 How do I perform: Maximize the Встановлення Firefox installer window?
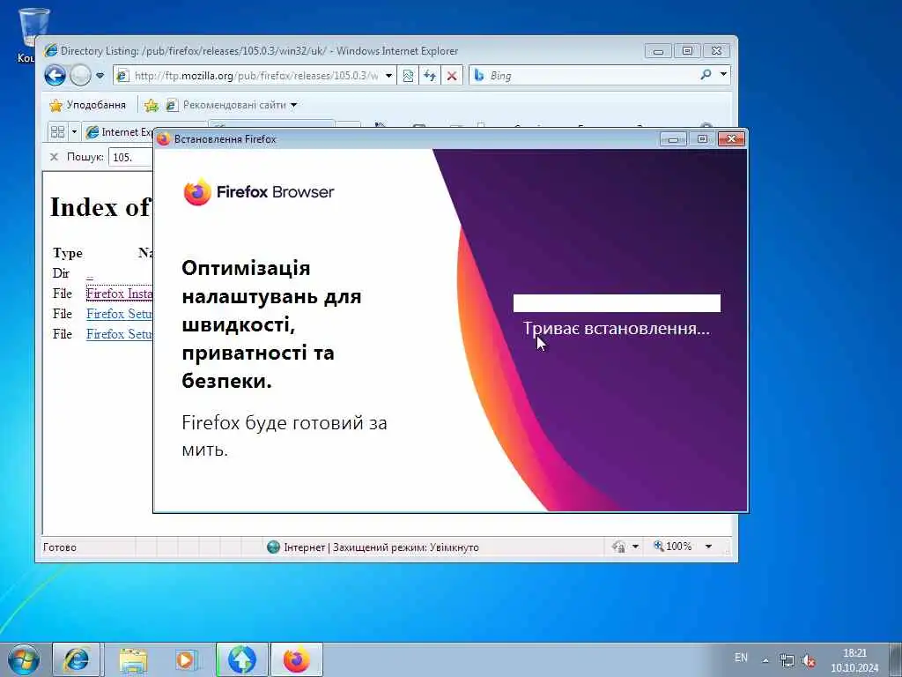[x=702, y=138]
